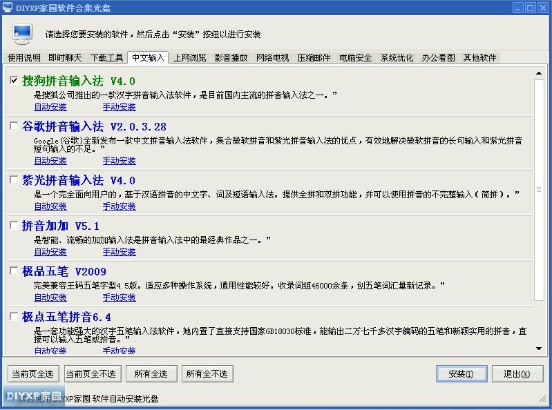The height and width of the screenshot is (410, 552).
Task: Open the 其他软件 tab
Action: (479, 58)
